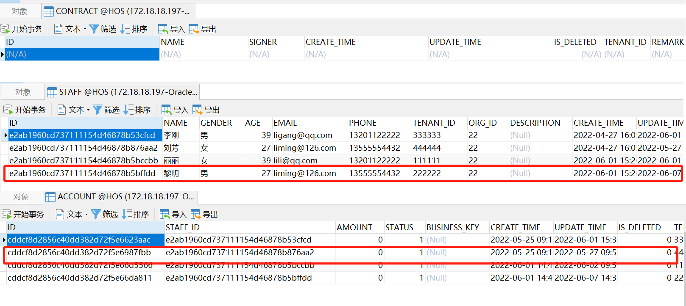Open text dropdown arrow in CONTRACT toolbar
This screenshot has height=306, width=686.
click(x=85, y=29)
